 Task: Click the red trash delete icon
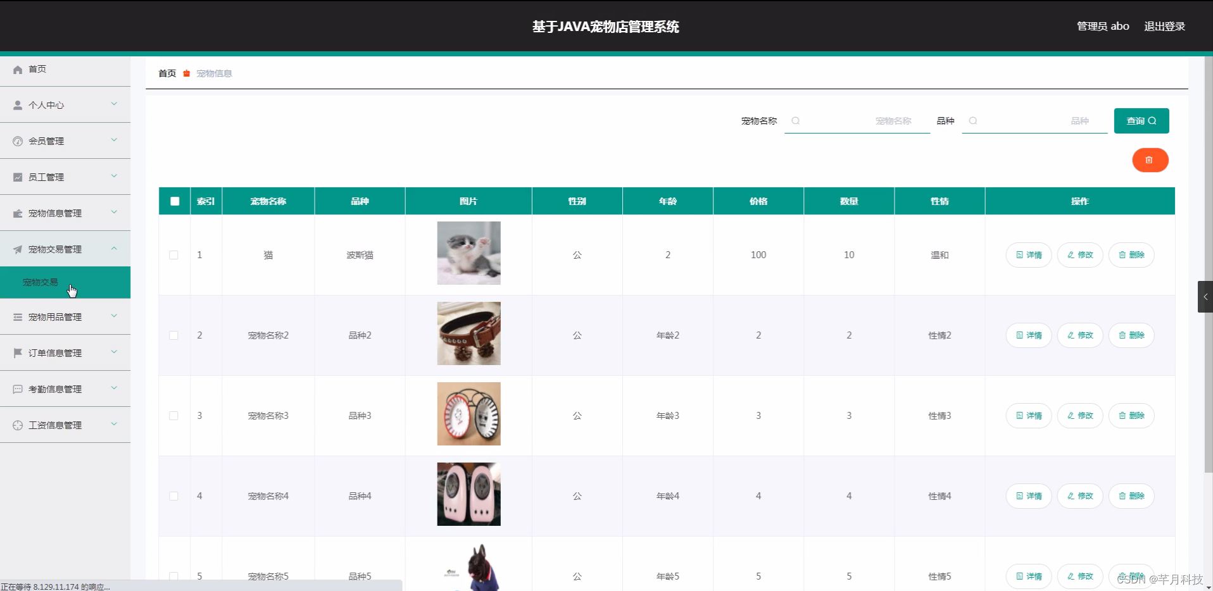[1149, 160]
